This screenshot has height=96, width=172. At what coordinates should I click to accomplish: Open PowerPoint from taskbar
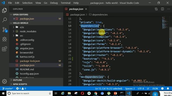(115, 93)
